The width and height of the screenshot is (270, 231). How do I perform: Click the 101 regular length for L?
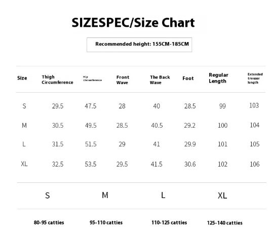(222, 144)
